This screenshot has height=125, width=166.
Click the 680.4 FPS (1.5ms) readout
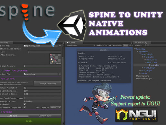click(x=117, y=62)
